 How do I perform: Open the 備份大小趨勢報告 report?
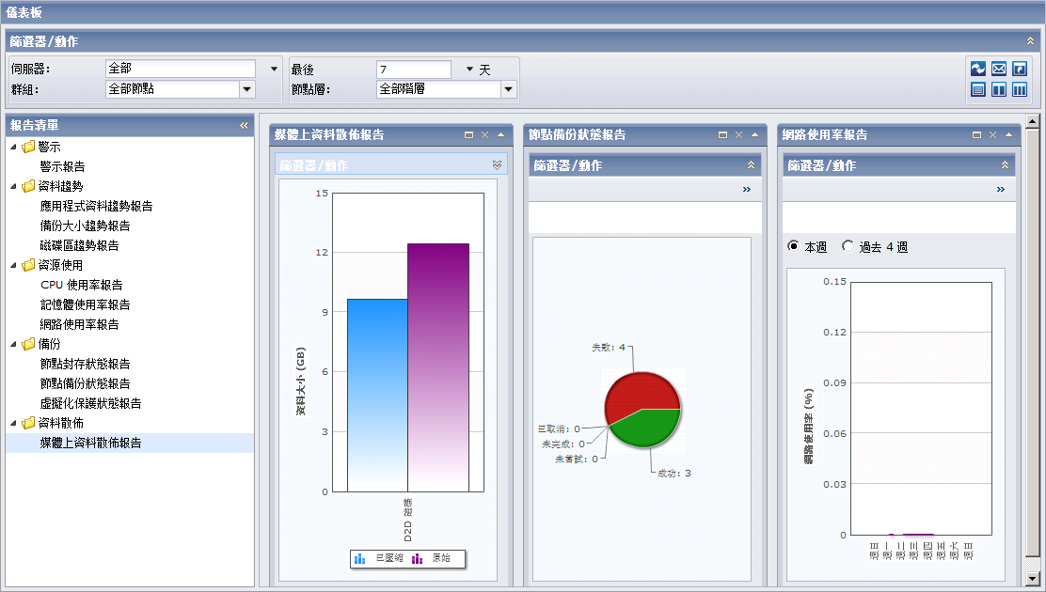(x=86, y=226)
